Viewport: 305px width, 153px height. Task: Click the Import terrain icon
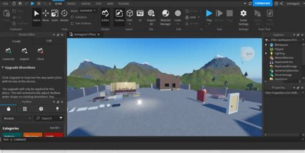25,51
